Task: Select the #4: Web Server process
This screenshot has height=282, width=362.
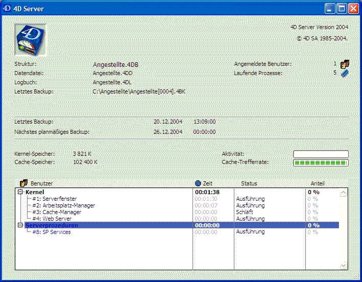Action: 52,219
